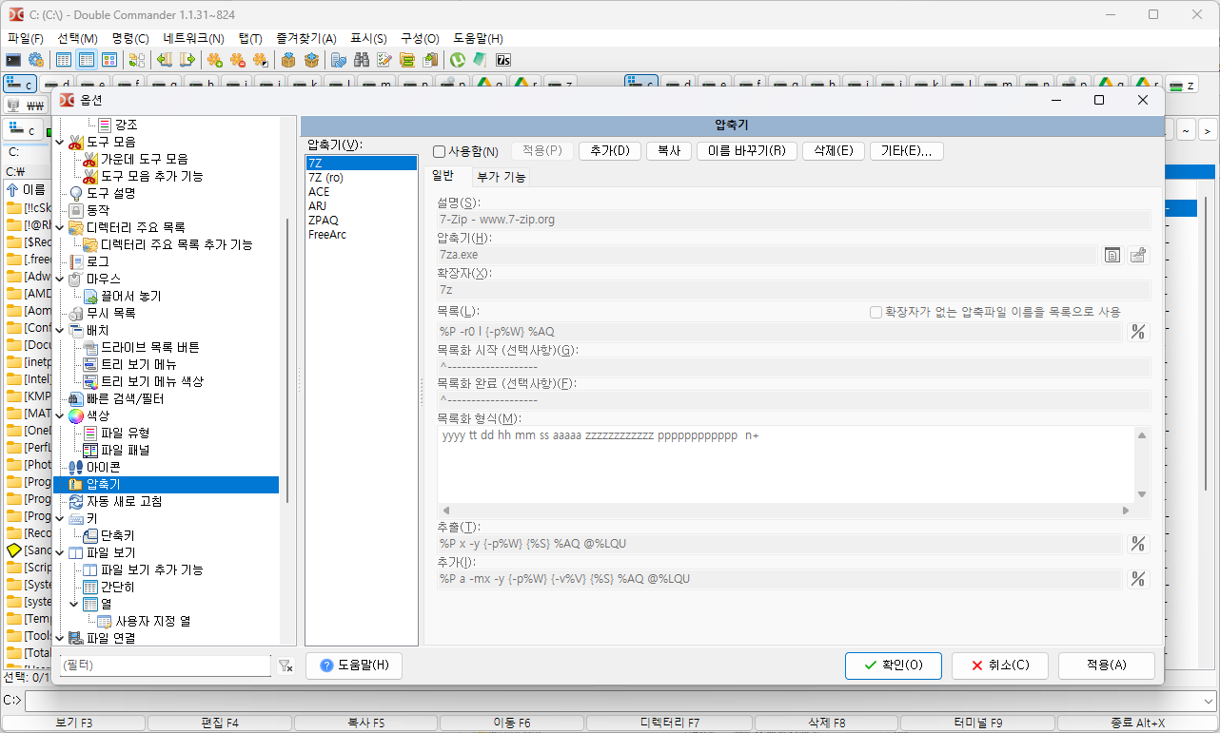Open the 파일(F) menu
Screen dimensions: 1220x733
point(26,38)
